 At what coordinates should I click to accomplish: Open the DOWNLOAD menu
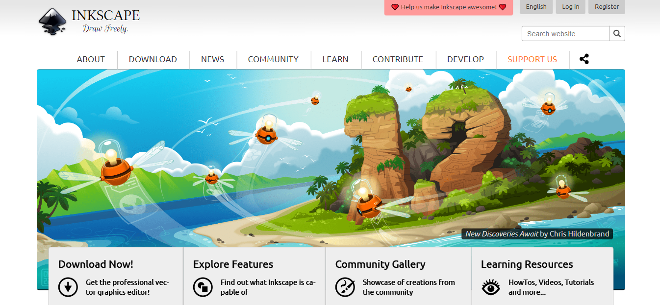153,59
